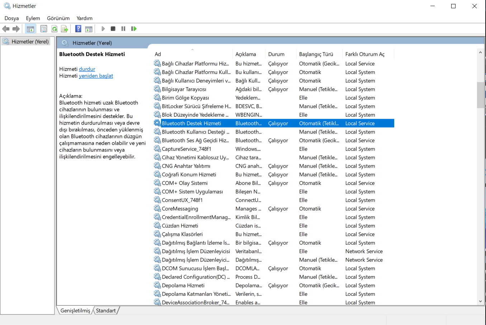Screen dimensions: 486x325
Task: Click the gear icon beside ConsentUX_748f1
Action: pos(157,200)
